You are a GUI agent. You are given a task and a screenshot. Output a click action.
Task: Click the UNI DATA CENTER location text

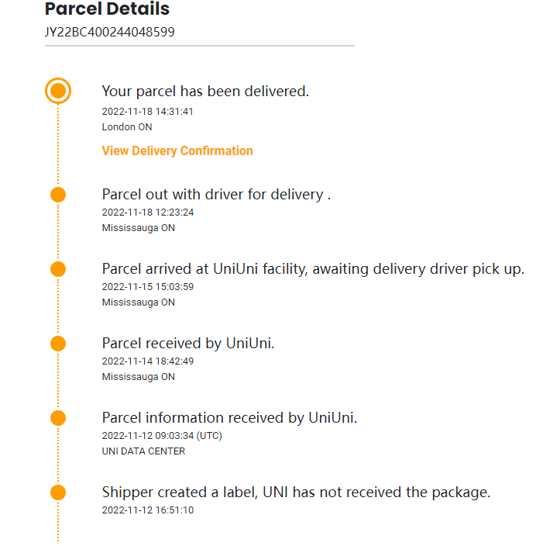click(143, 451)
